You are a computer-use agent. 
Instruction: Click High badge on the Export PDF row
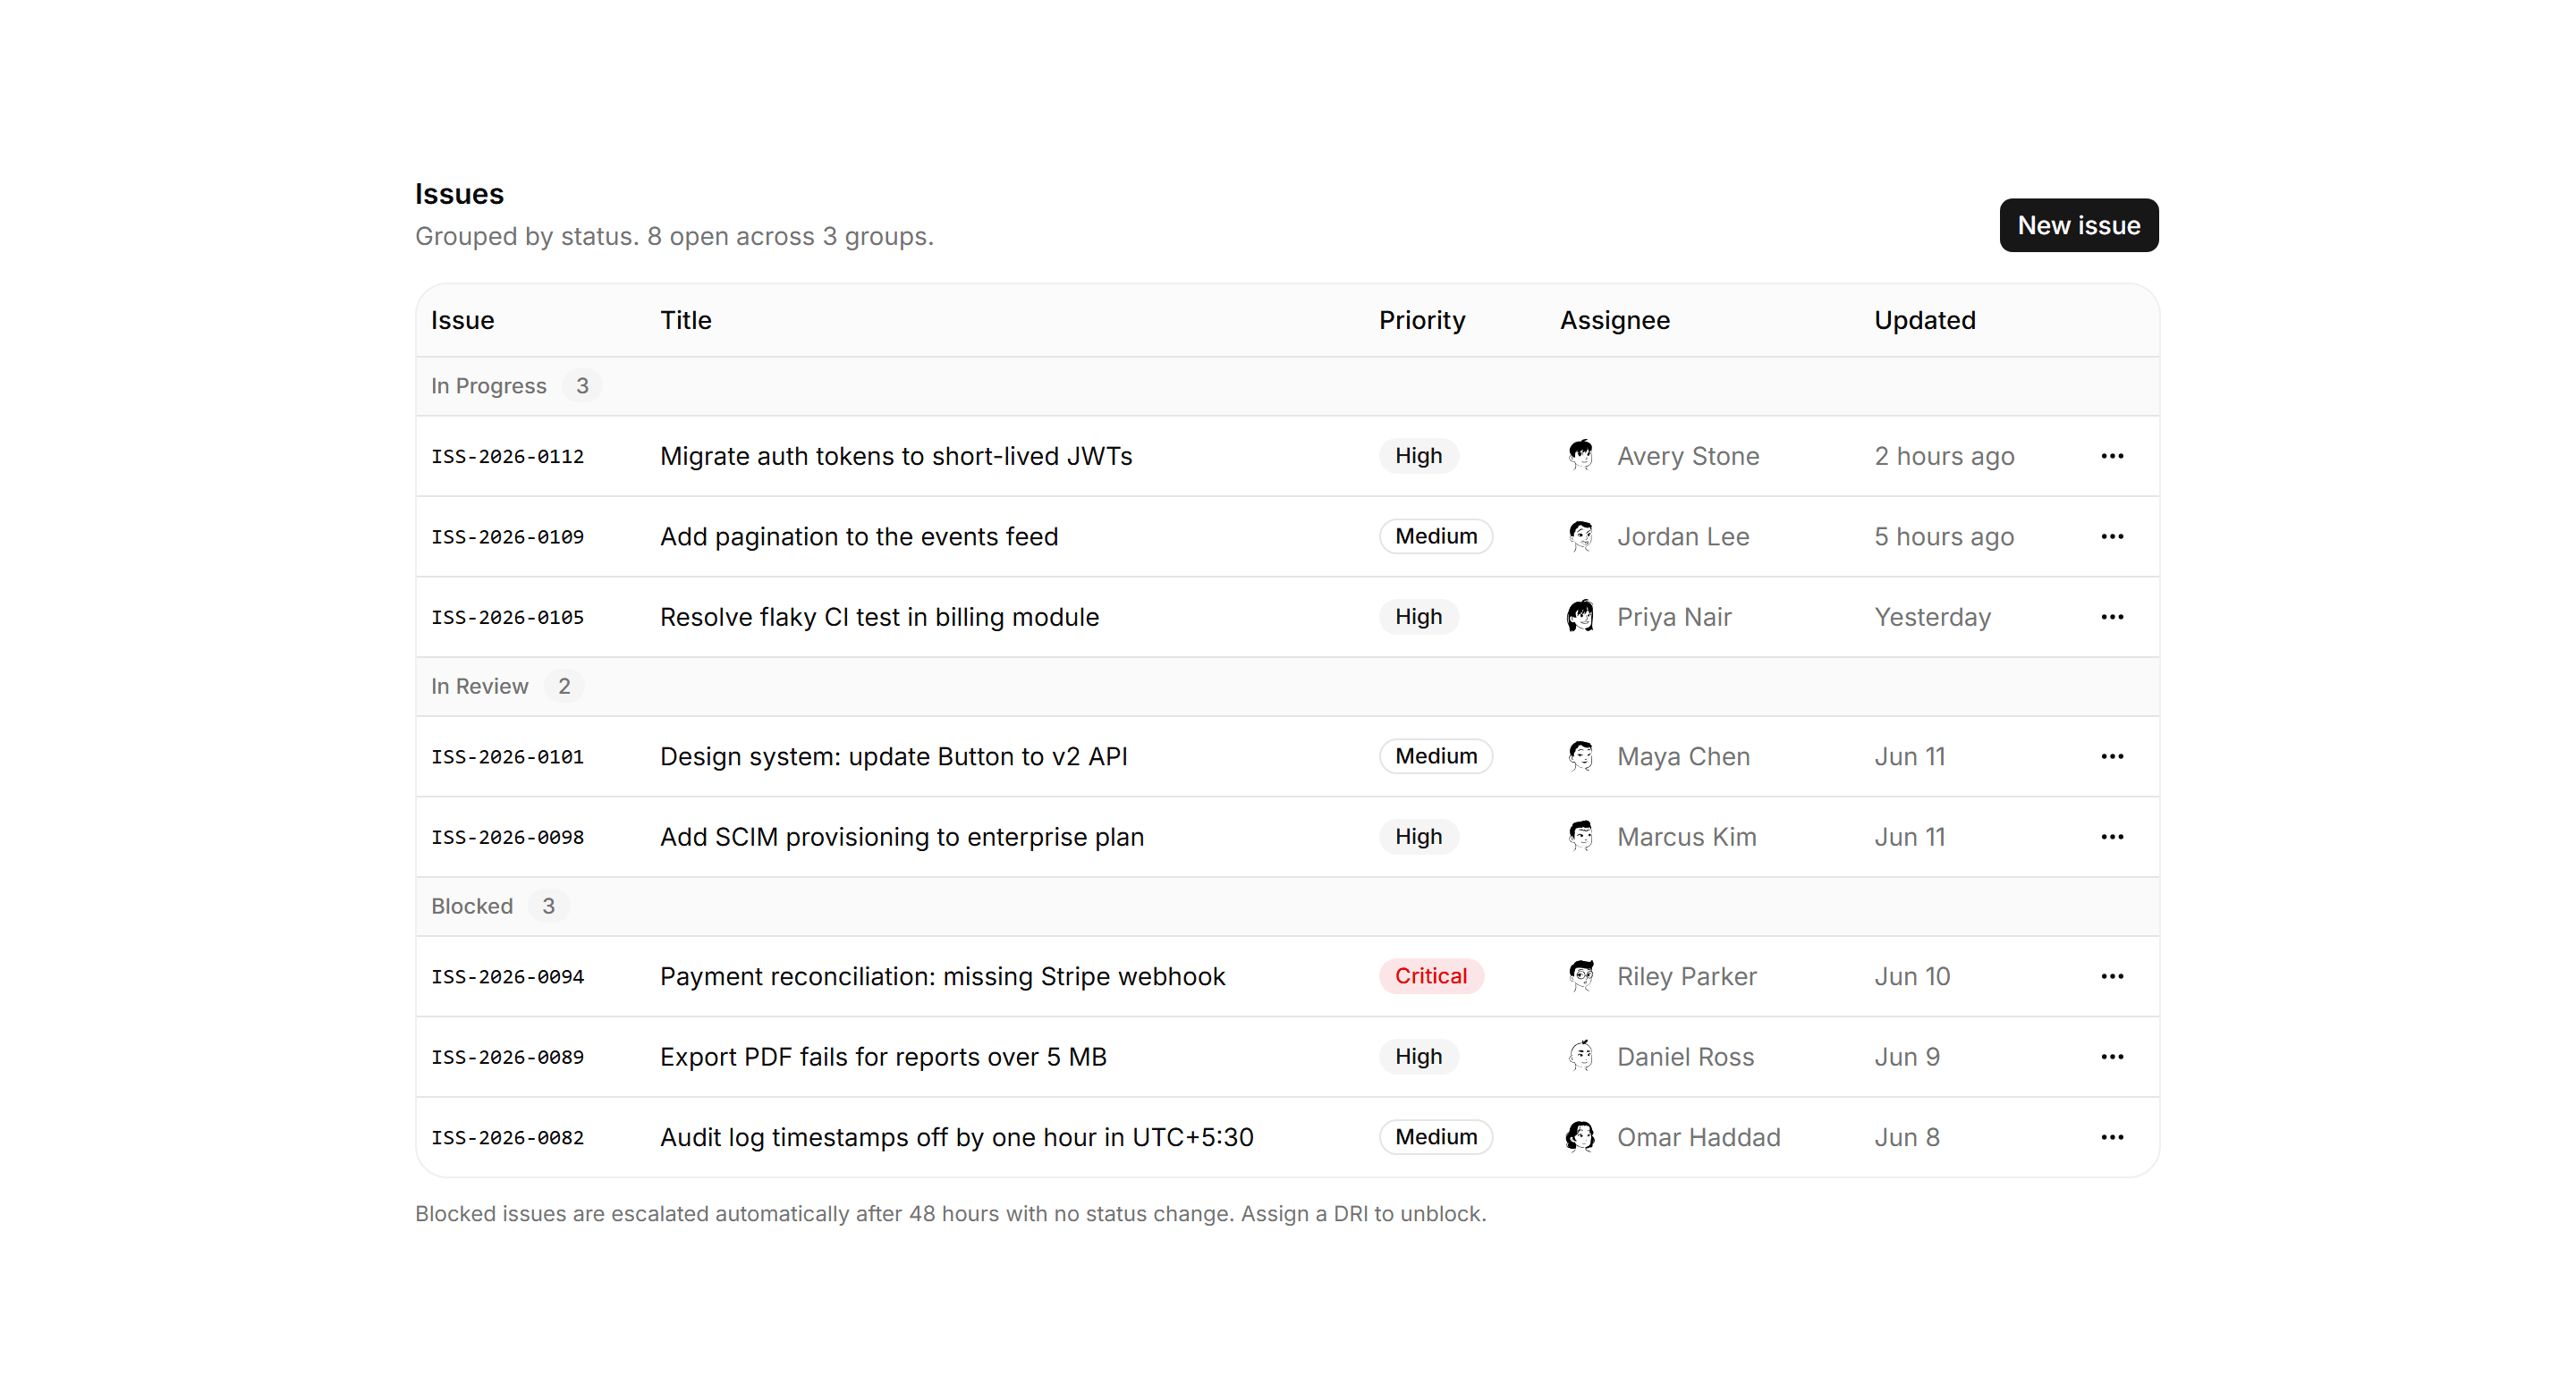[1418, 1056]
